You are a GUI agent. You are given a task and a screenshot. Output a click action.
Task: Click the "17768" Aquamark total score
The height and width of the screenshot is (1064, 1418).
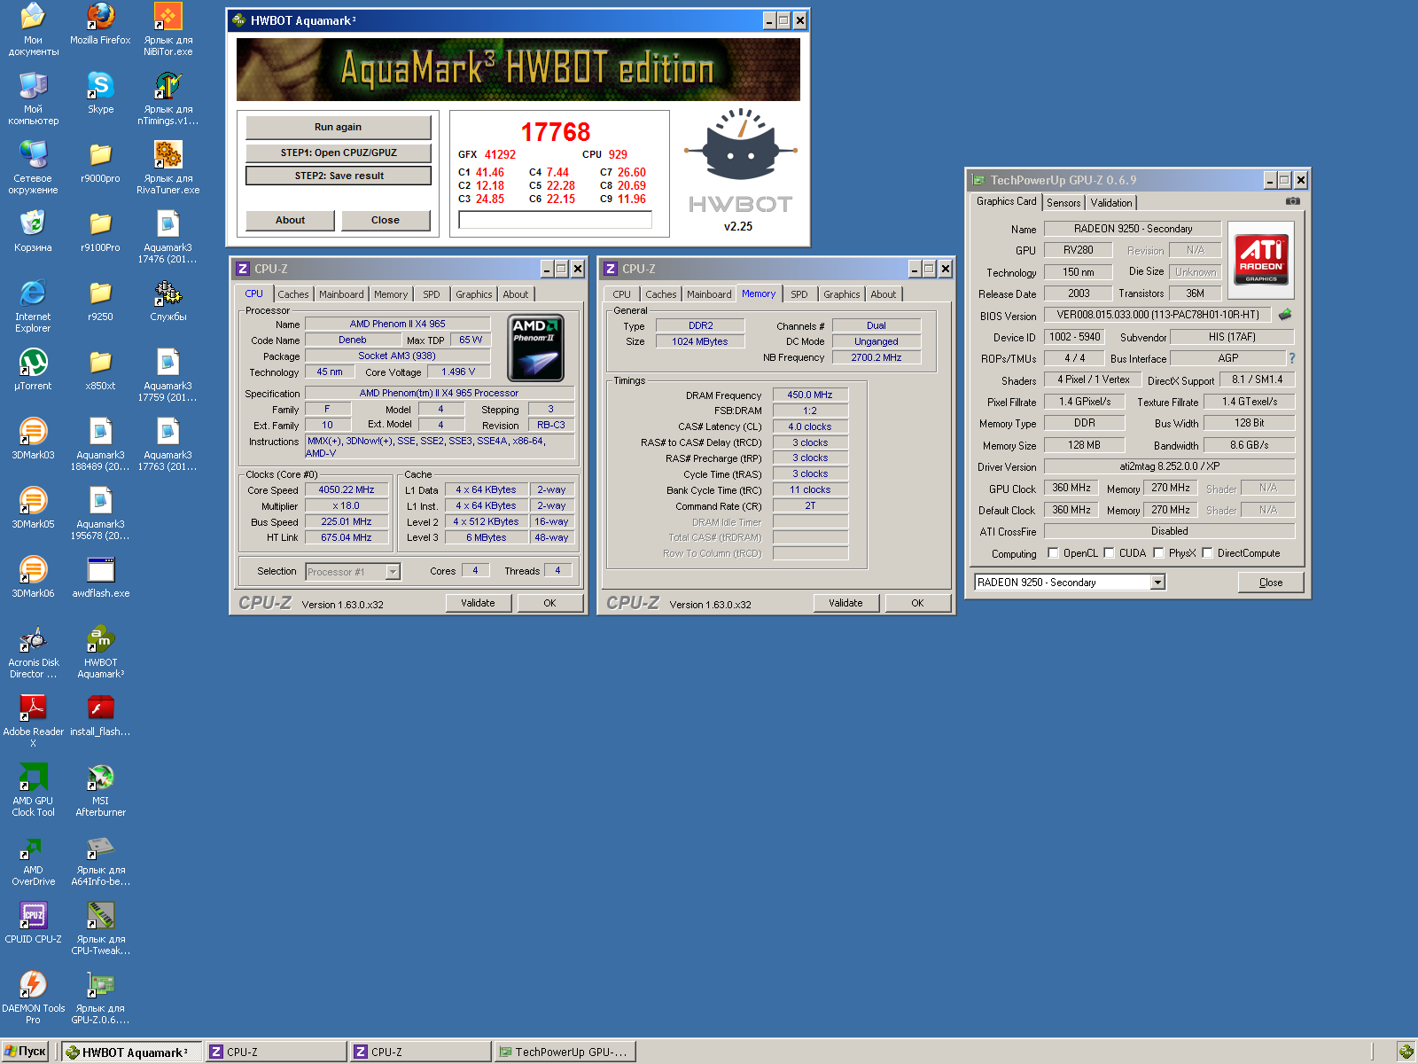click(556, 132)
